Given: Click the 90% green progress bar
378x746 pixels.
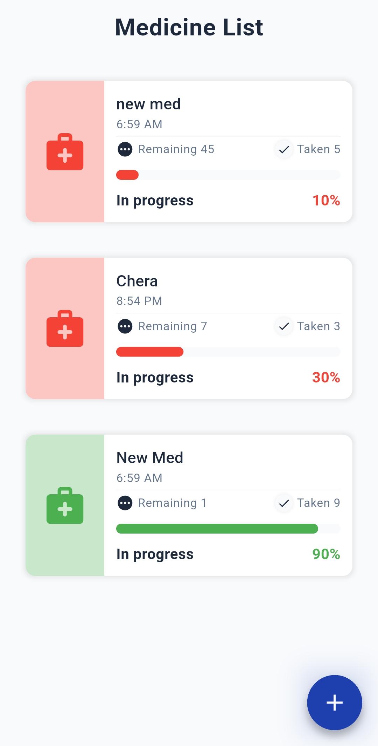Looking at the screenshot, I should pos(217,529).
